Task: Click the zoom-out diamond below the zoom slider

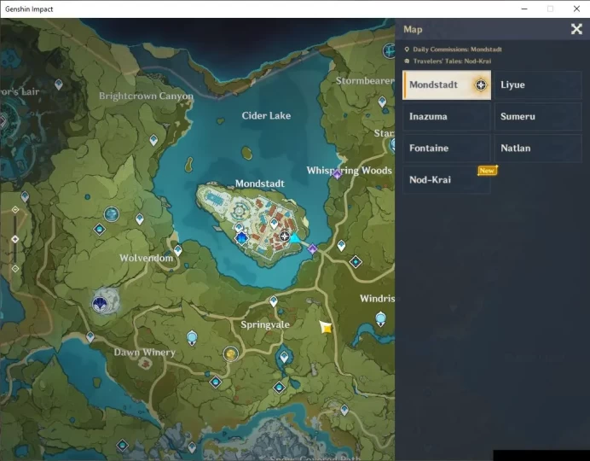Action: point(15,269)
